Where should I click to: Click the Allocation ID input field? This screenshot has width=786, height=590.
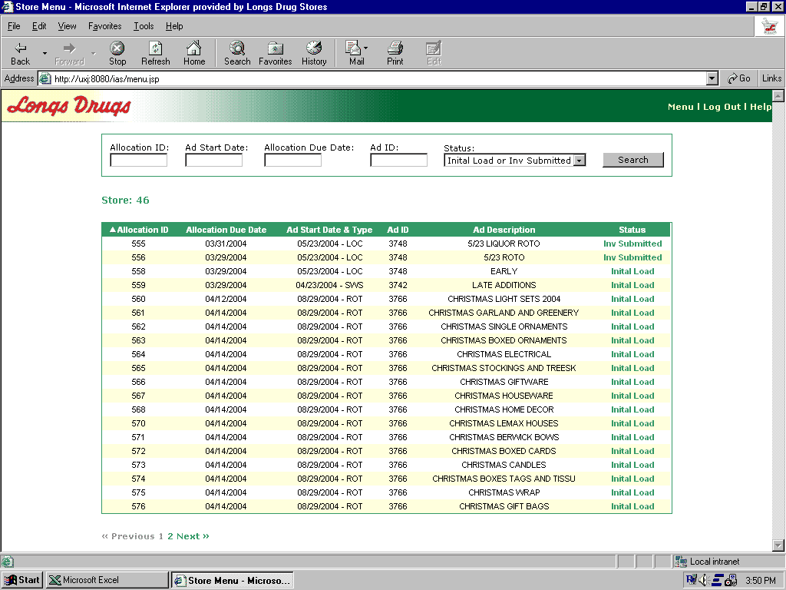[138, 160]
